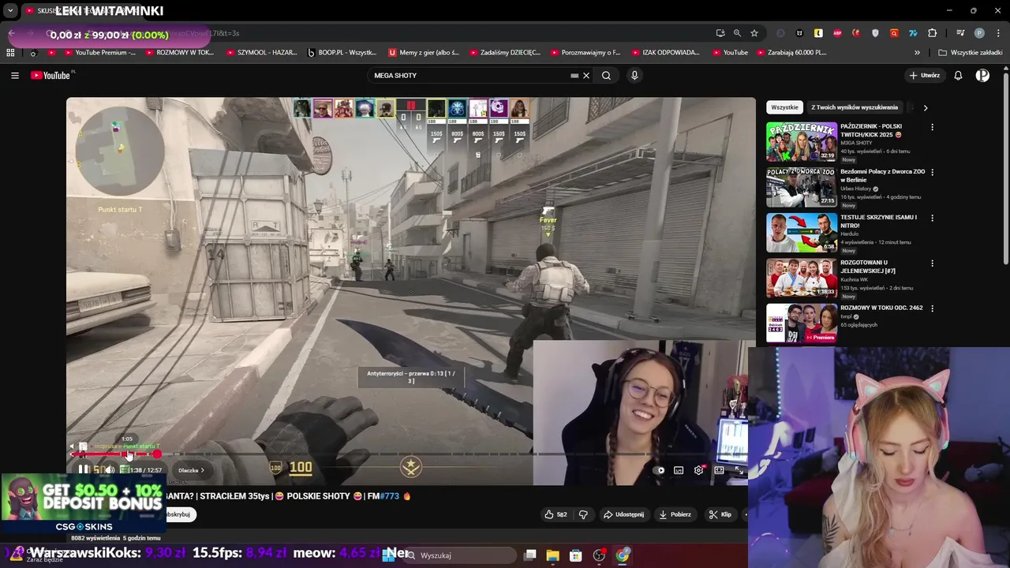Open the YouTube hamburger guide menu

(x=15, y=76)
